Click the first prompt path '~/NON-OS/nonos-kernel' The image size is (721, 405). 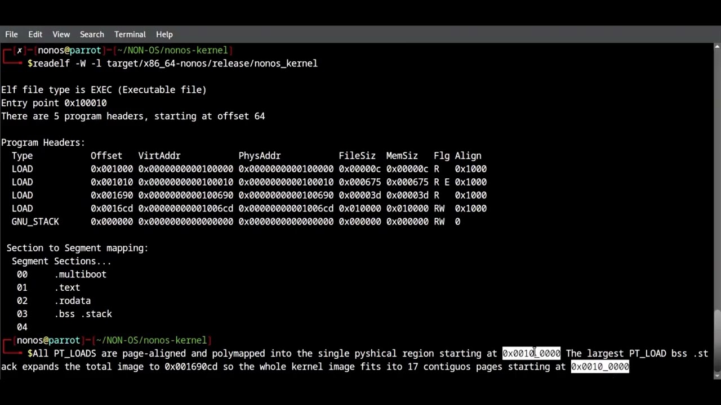172,51
